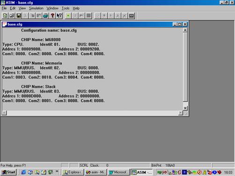Open the File menu

point(4,8)
